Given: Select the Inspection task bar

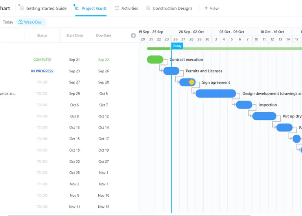Looking at the screenshot, I should tap(244, 105).
